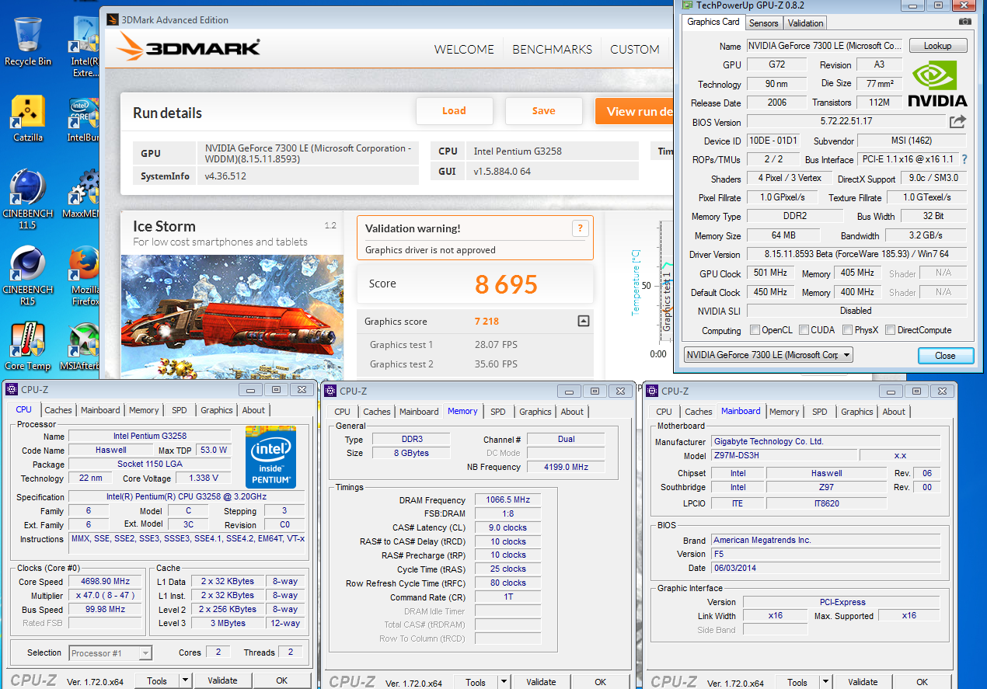Viewport: 987px width, 689px height.
Task: Click the 8 695 score value
Action: pyautogui.click(x=506, y=284)
